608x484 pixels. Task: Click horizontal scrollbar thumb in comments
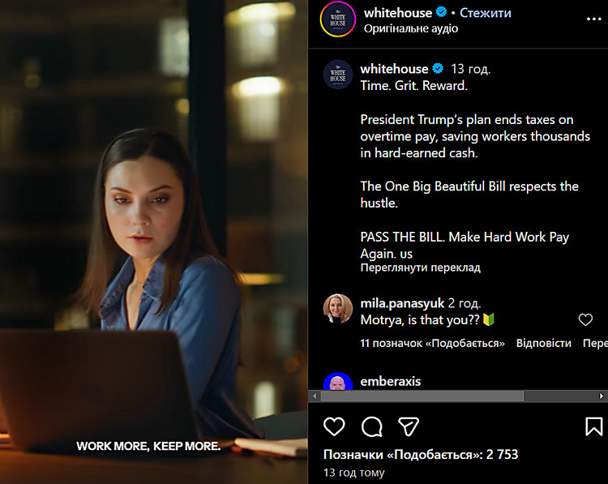(x=422, y=396)
